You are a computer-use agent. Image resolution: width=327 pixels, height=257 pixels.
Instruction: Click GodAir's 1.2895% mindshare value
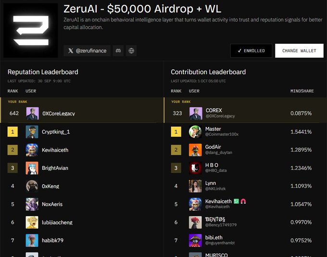301,150
